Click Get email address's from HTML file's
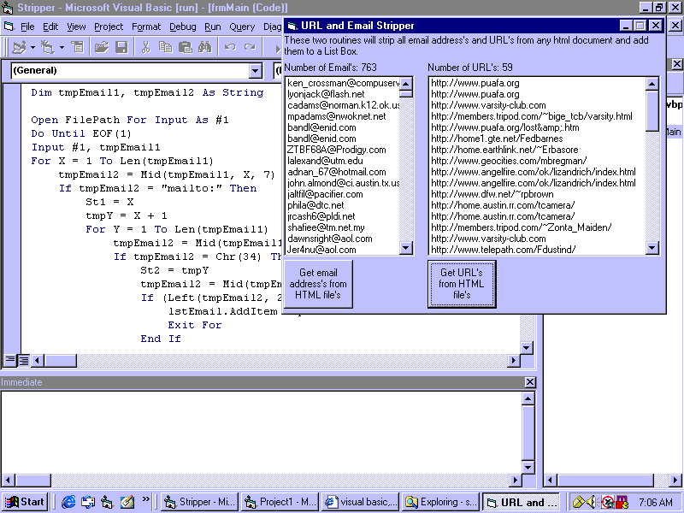Viewport: 684px width, 513px height. (318, 284)
